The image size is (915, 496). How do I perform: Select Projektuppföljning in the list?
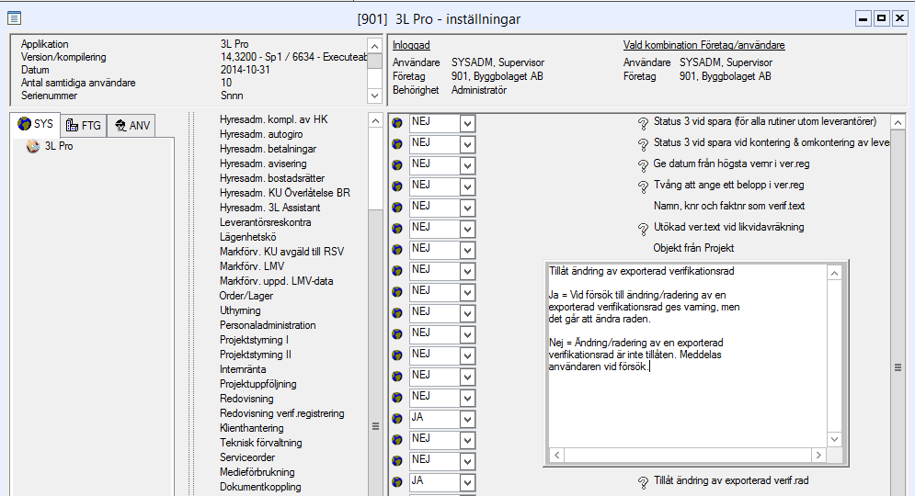257,384
